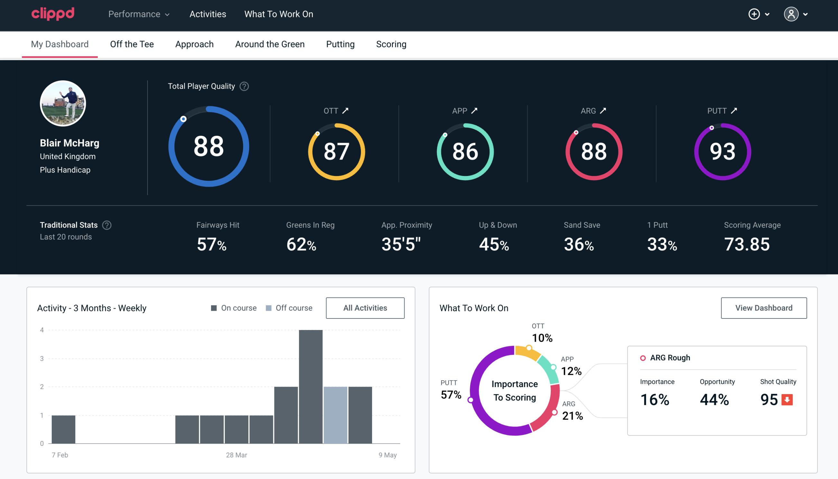
Task: Click the All Activities button
Action: point(366,308)
